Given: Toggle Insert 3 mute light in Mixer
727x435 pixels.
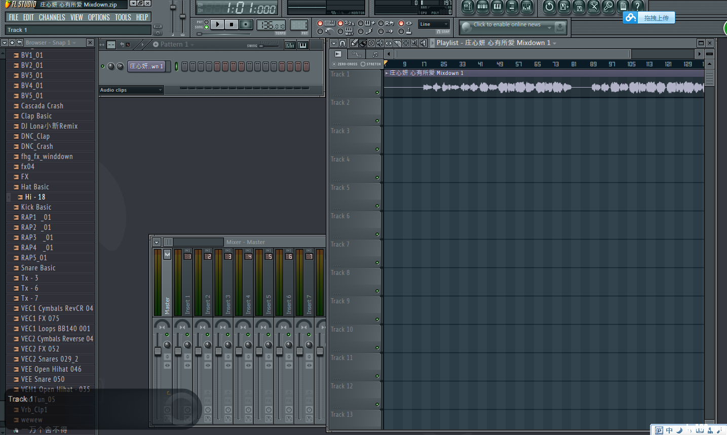Looking at the screenshot, I should (x=228, y=335).
